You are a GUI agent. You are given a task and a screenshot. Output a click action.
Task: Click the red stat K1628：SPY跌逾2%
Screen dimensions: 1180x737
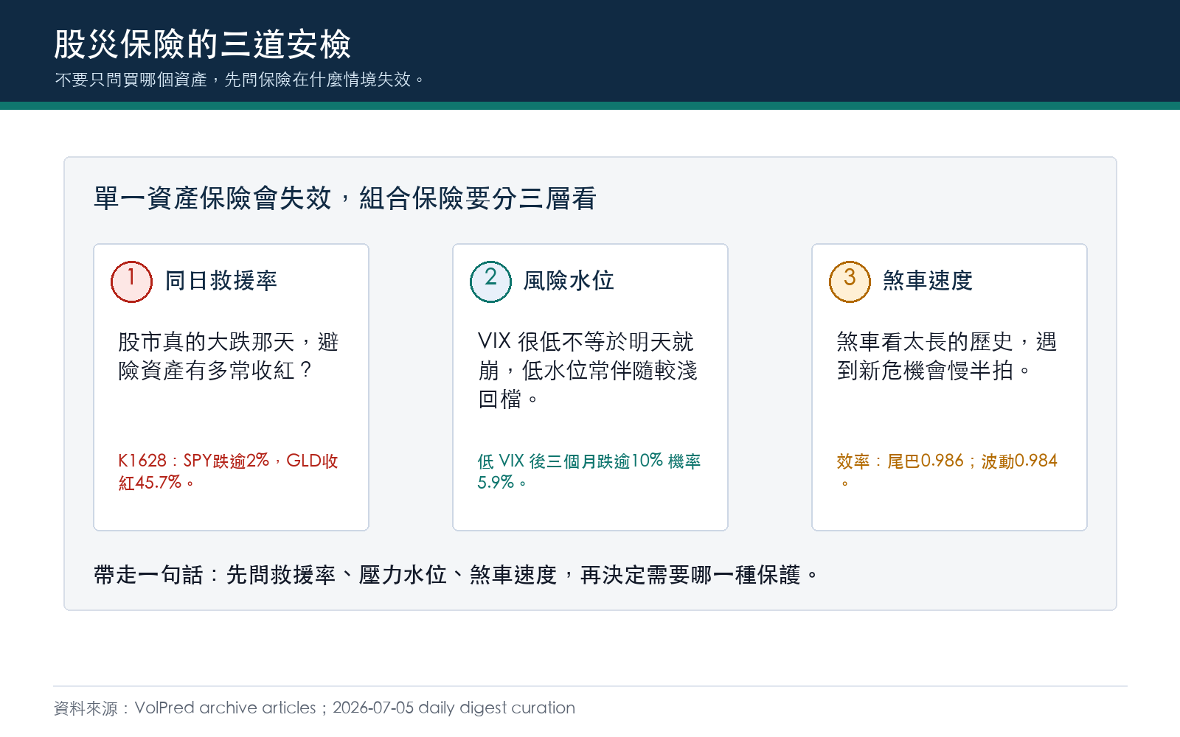pyautogui.click(x=229, y=472)
